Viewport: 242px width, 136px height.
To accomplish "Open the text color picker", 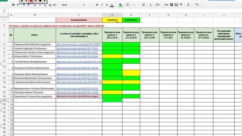I will click(113, 5).
